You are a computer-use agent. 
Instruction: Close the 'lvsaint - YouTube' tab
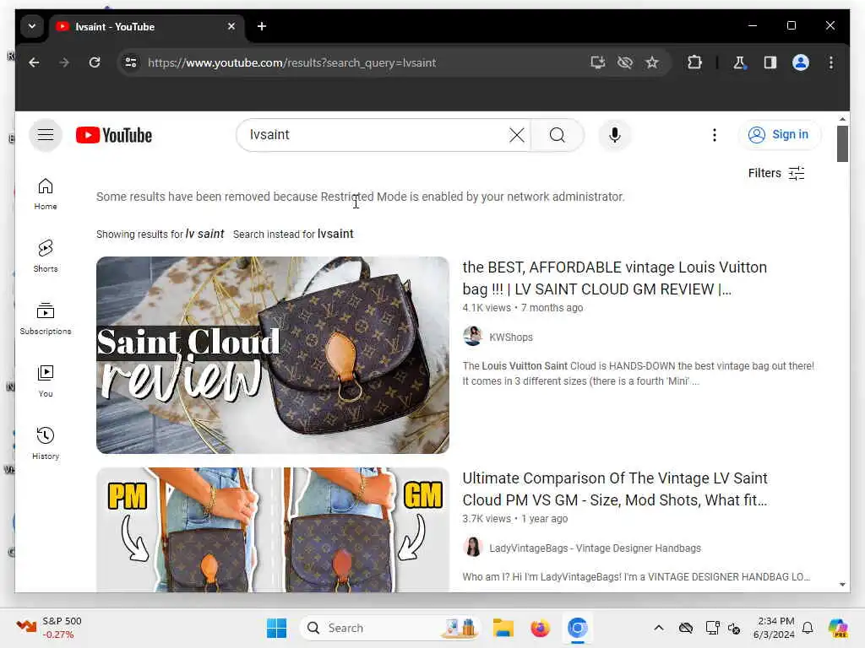[x=231, y=26]
